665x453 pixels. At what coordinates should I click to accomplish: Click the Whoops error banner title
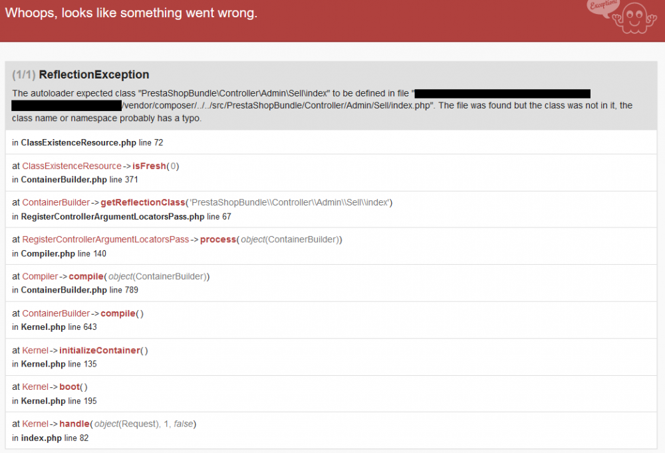tap(131, 13)
